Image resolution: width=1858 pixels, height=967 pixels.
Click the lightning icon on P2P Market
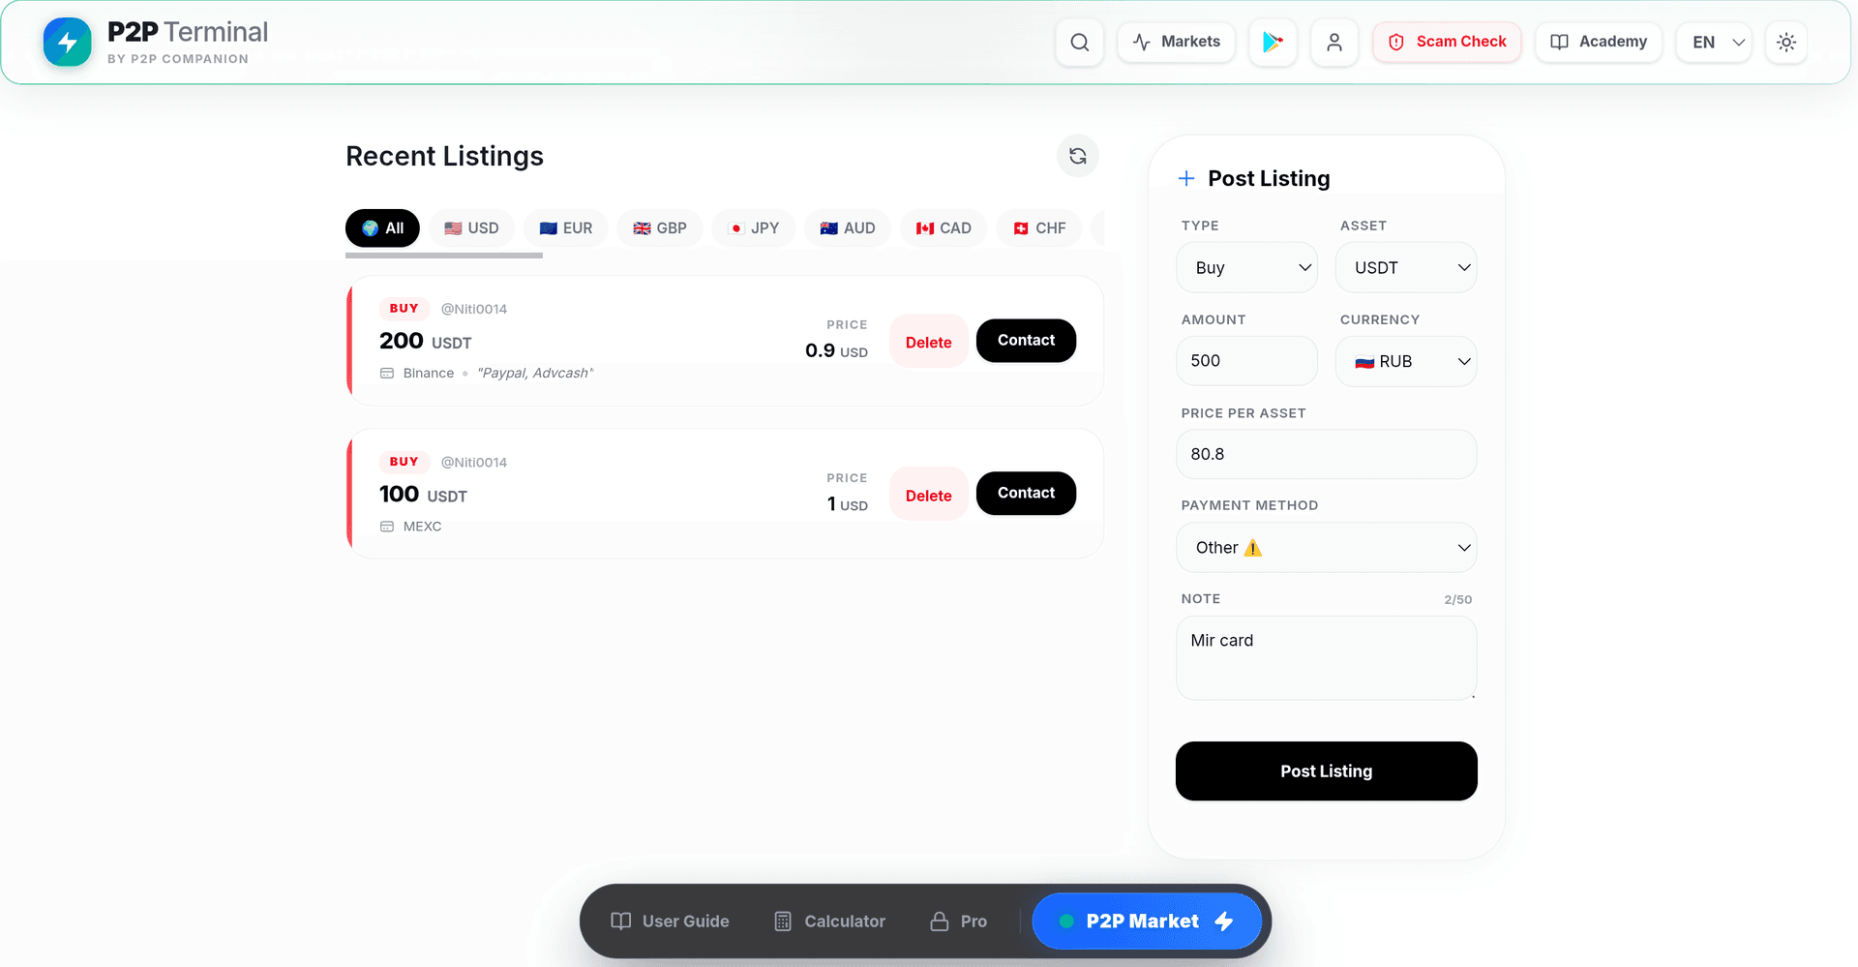coord(1224,922)
